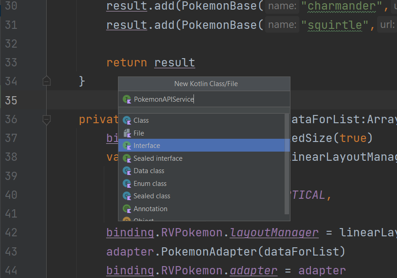397x278 pixels.
Task: Click the Sealed interface icon
Action: click(x=127, y=158)
